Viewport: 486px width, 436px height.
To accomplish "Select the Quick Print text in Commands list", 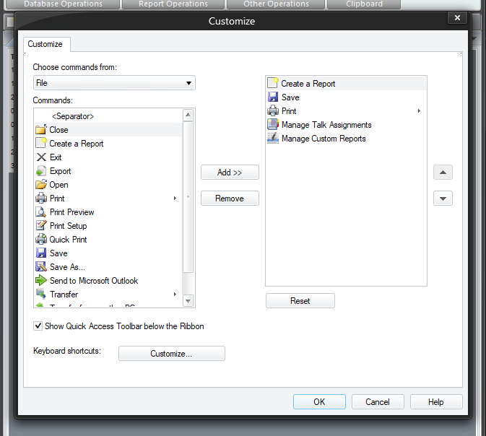I will click(x=68, y=240).
